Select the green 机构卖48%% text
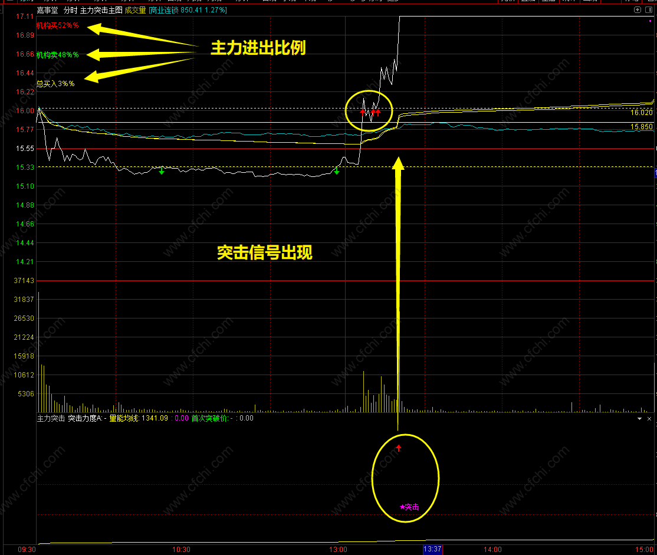This screenshot has width=657, height=555. click(x=57, y=55)
